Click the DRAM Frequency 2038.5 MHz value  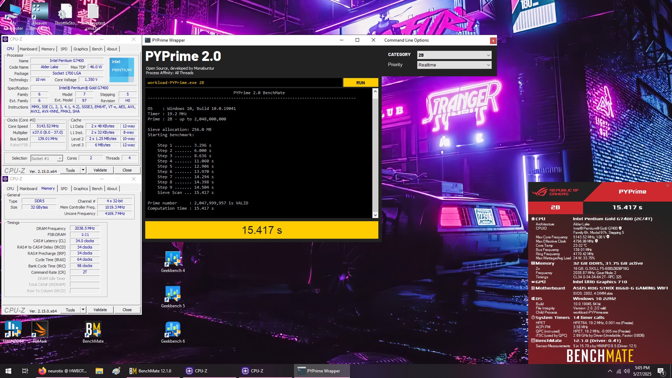pos(85,228)
